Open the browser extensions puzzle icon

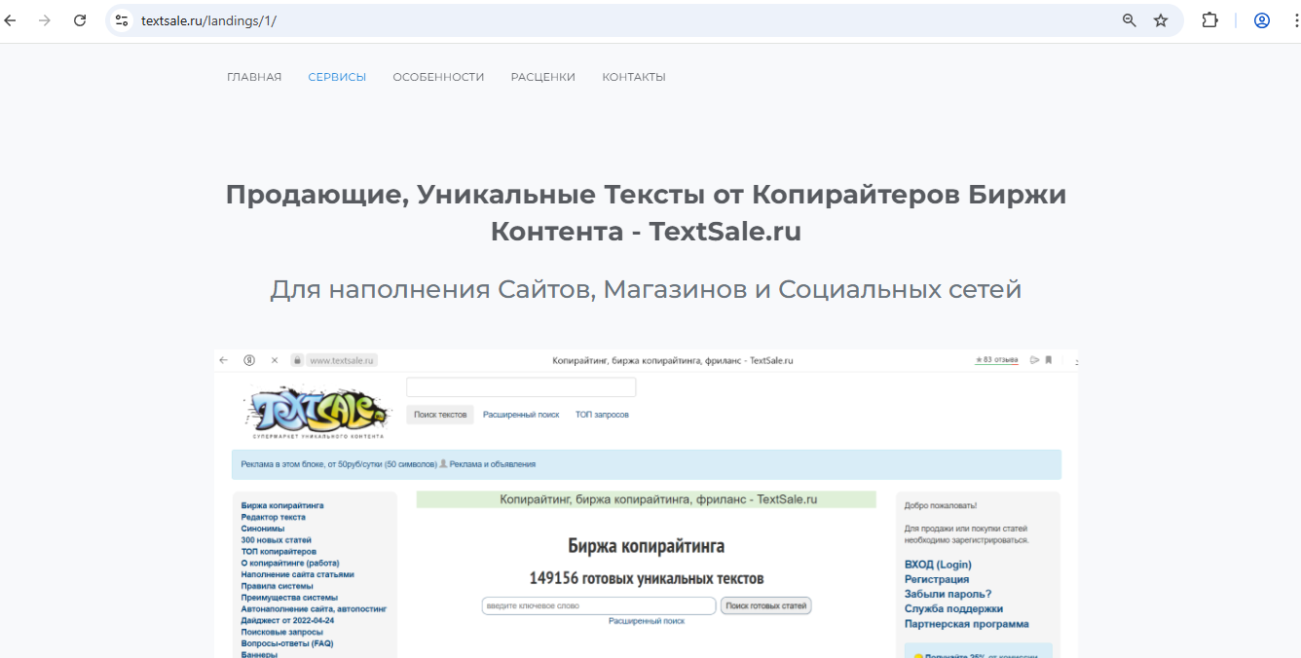pyautogui.click(x=1210, y=20)
